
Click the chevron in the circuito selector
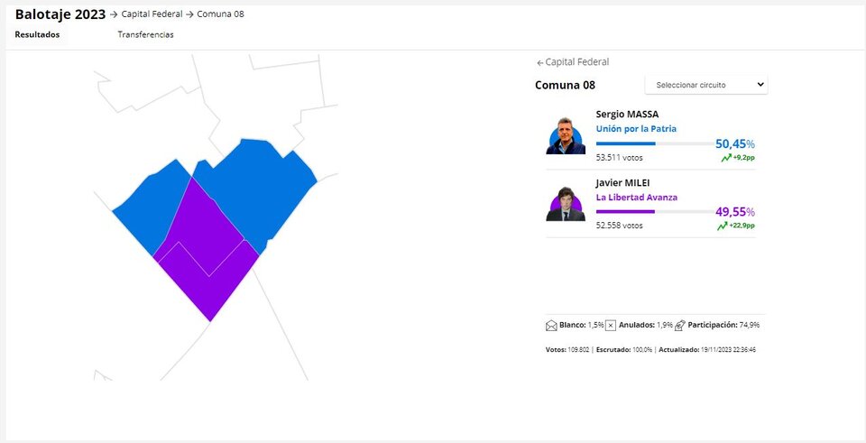pos(760,85)
